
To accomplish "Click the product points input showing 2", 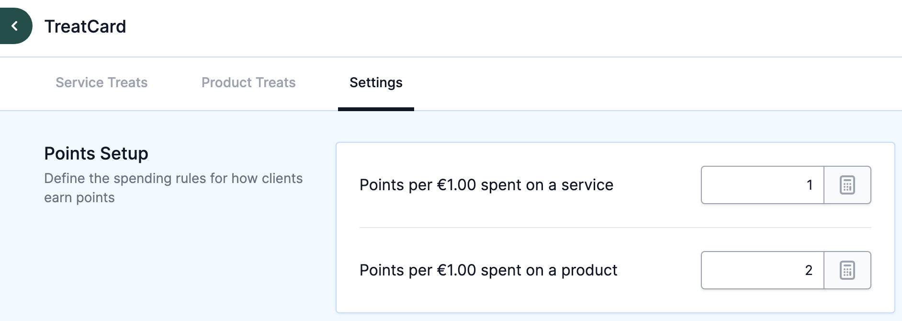I will click(x=763, y=270).
